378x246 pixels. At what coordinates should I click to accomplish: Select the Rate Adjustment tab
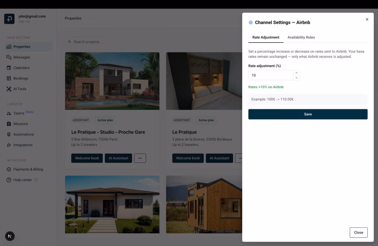[x=266, y=37]
